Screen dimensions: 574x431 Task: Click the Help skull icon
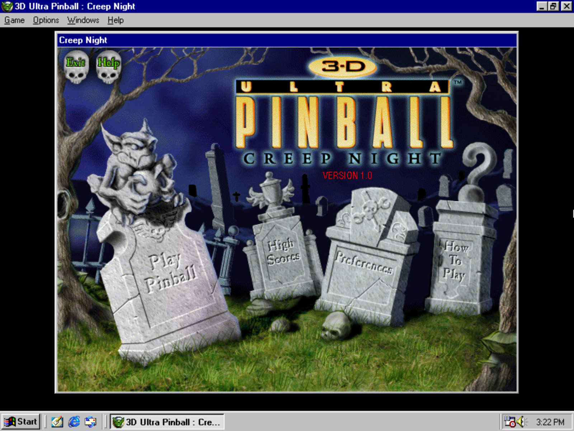click(x=108, y=67)
